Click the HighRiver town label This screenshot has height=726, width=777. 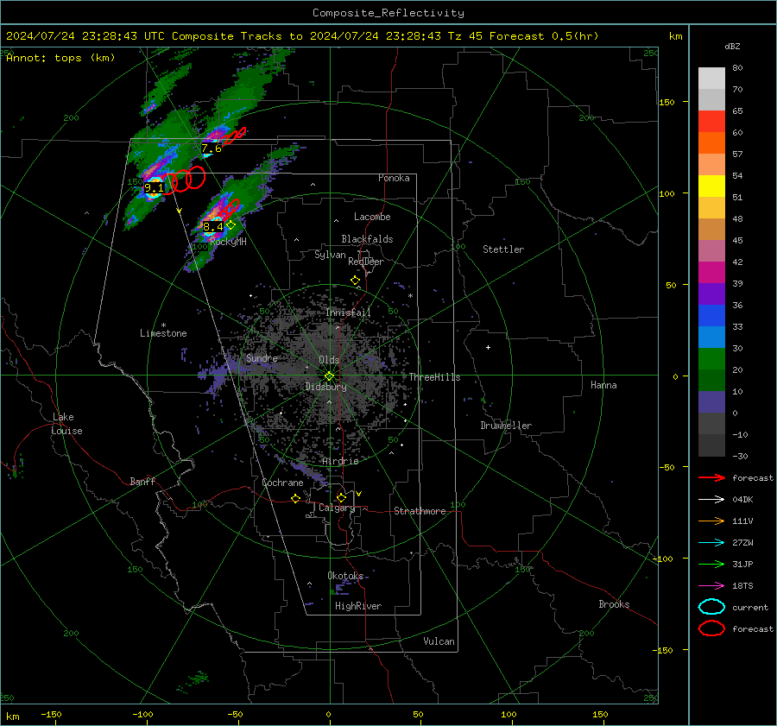[x=358, y=606]
